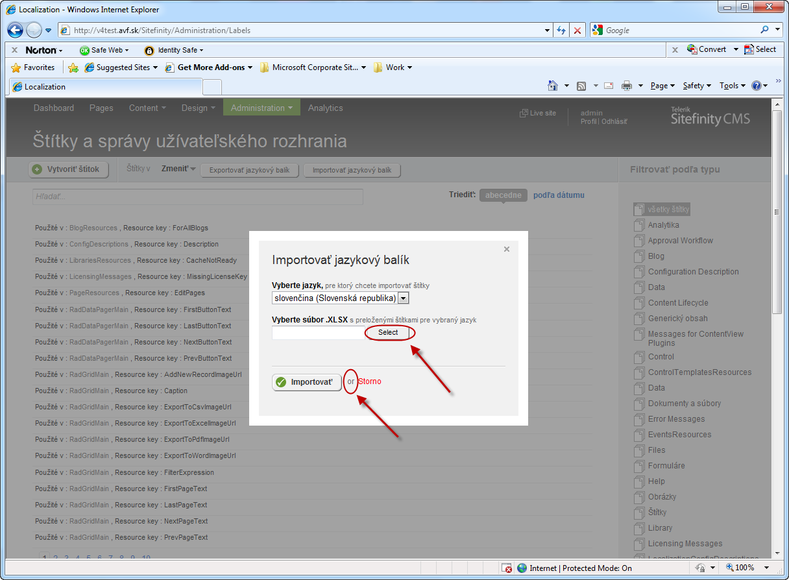The width and height of the screenshot is (789, 580).
Task: Open the Administration menu
Action: point(261,108)
